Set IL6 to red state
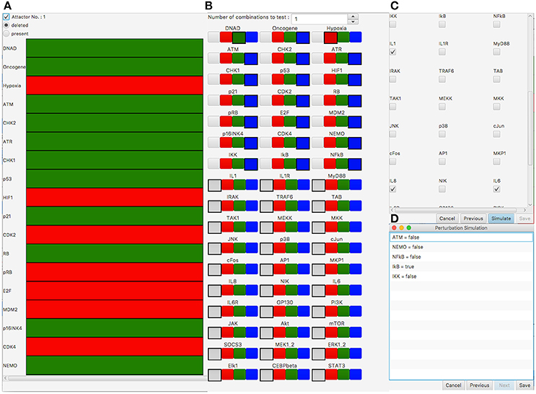 [332, 290]
